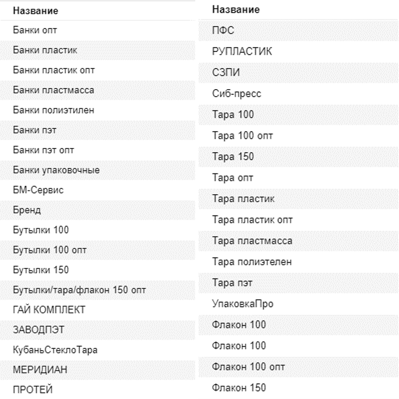Viewport: 399px width, 399px height.
Task: Open the "ПРОТЕЙ" entry
Action: 33,389
